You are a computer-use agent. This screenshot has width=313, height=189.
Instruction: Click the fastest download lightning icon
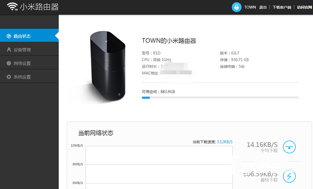coord(289,176)
